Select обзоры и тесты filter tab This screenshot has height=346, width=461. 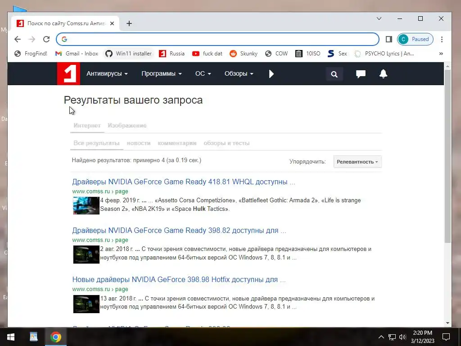point(226,143)
